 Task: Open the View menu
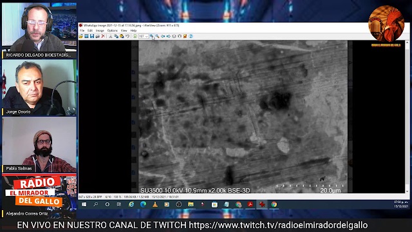click(124, 30)
